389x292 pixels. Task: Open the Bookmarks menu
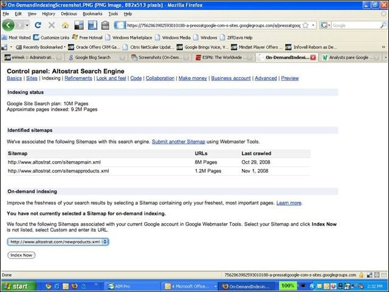click(x=92, y=14)
